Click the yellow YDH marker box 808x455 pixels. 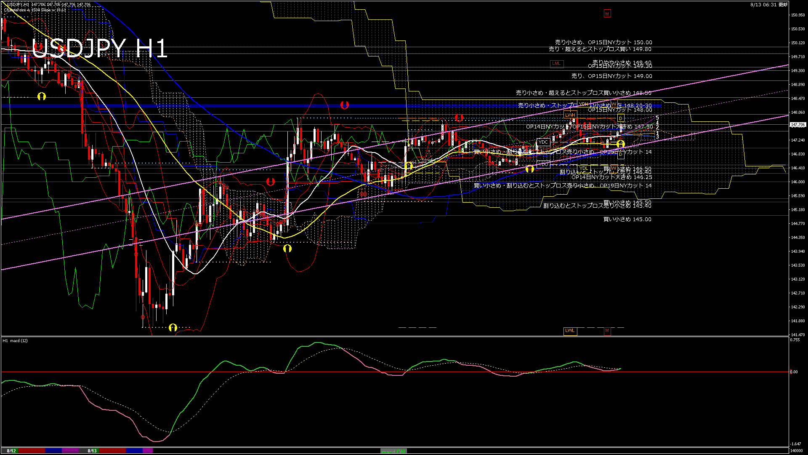(583, 104)
